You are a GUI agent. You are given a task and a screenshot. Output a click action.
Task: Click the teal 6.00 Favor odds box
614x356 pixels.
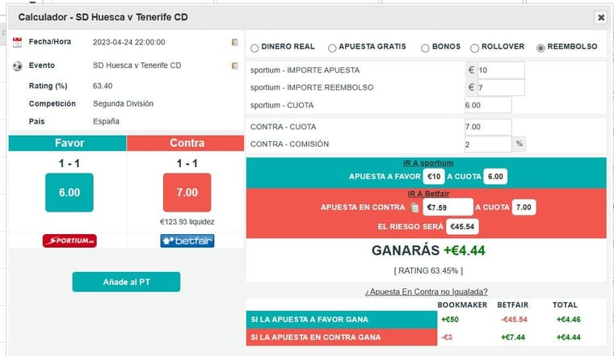pyautogui.click(x=69, y=192)
